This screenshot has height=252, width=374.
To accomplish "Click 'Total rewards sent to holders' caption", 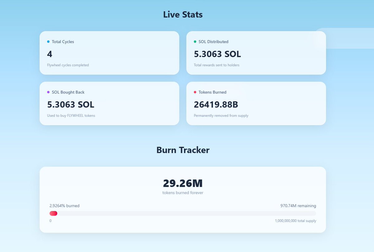I will (x=217, y=65).
